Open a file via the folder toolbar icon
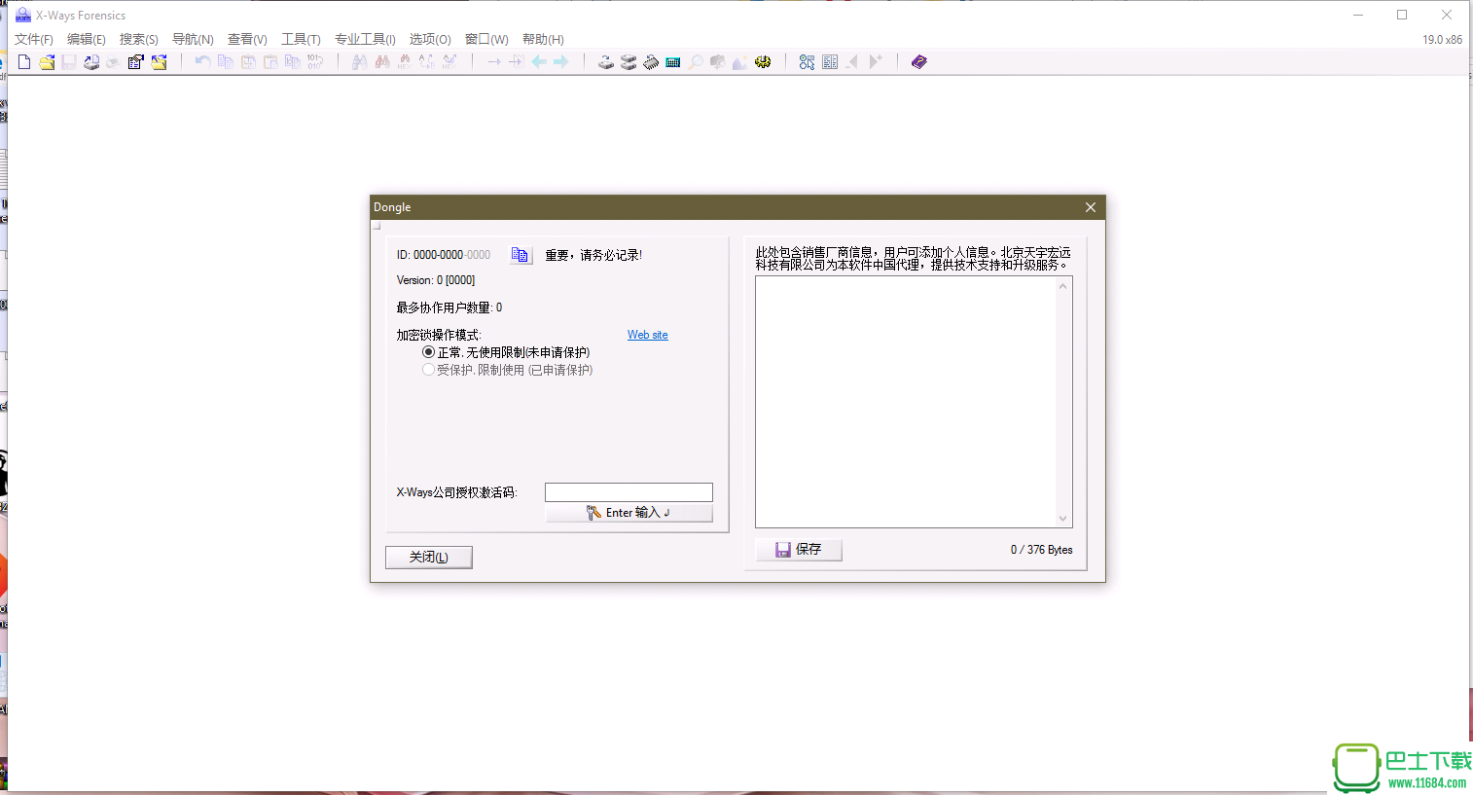Viewport: 1473px width, 795px height. point(47,61)
